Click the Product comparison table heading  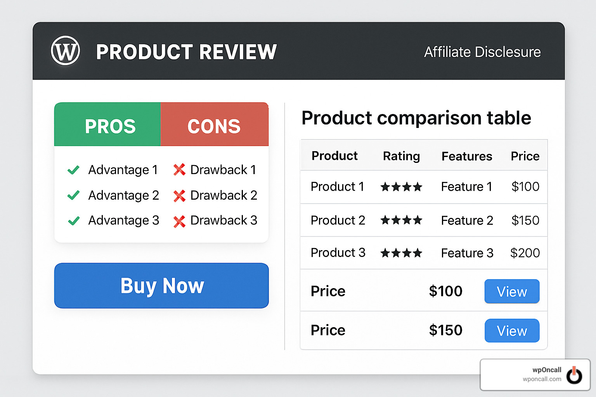416,118
